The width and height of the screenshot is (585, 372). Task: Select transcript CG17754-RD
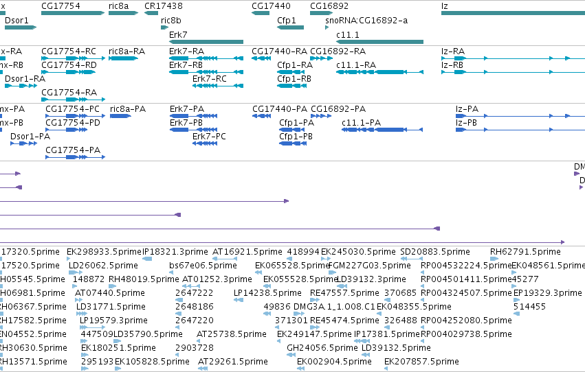click(x=68, y=72)
